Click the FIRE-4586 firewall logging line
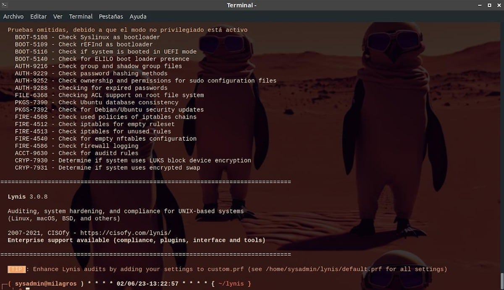Viewport: 504px width, 290px height. [76, 146]
